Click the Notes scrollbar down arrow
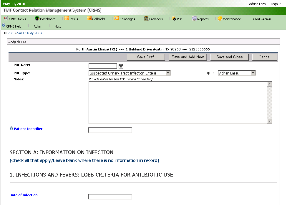The height and width of the screenshot is (205, 287). pyautogui.click(x=269, y=121)
